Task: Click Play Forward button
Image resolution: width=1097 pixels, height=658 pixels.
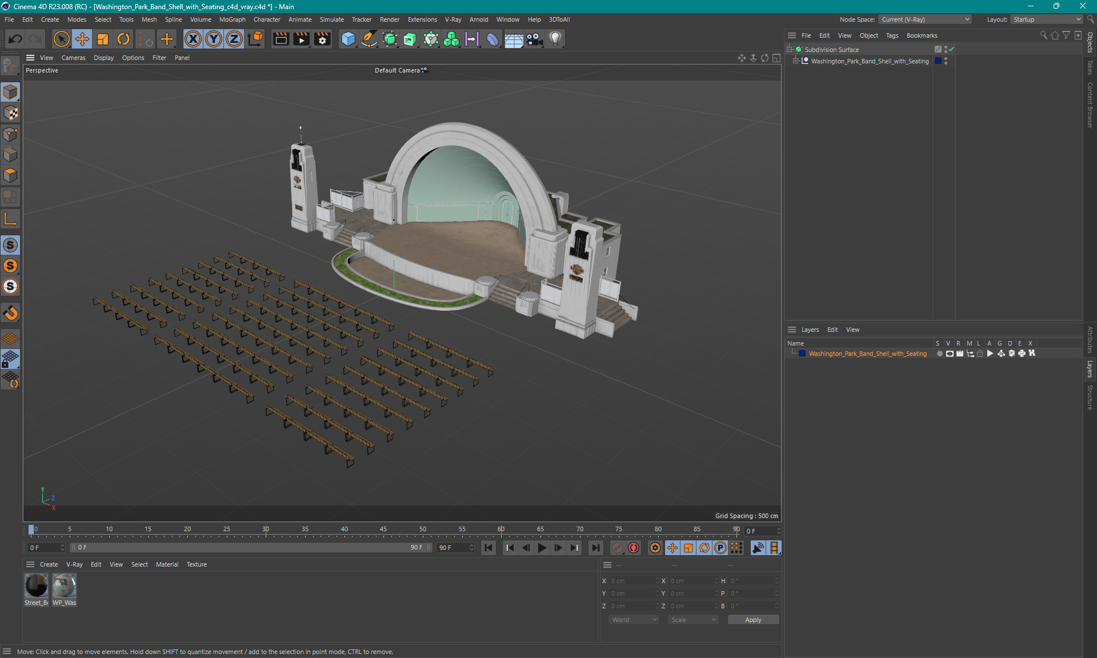Action: pos(542,548)
